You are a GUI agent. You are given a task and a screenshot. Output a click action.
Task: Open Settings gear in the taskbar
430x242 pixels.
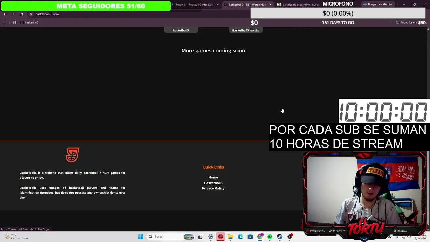click(x=211, y=237)
